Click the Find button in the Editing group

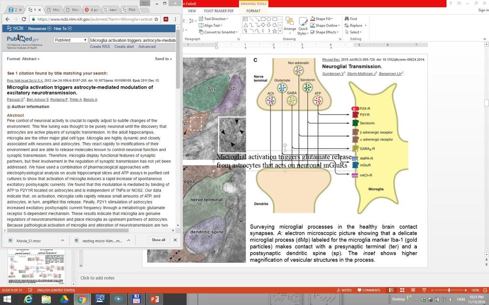pyautogui.click(x=351, y=19)
